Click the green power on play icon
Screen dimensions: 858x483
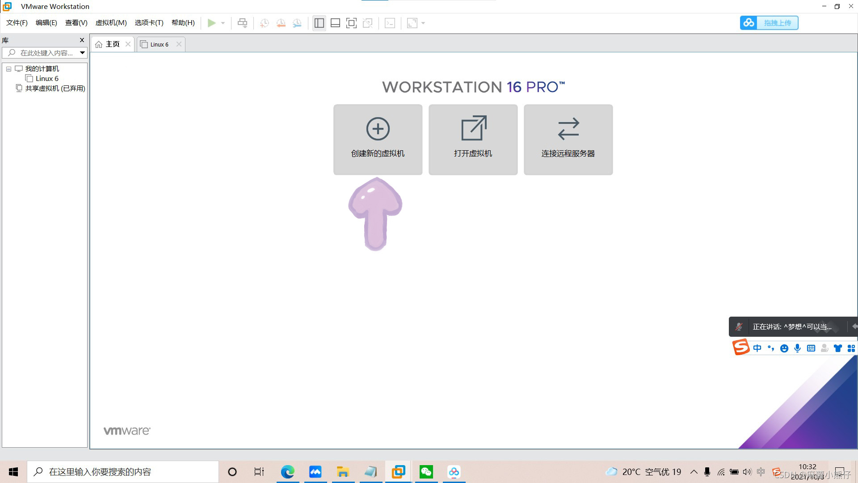(211, 23)
